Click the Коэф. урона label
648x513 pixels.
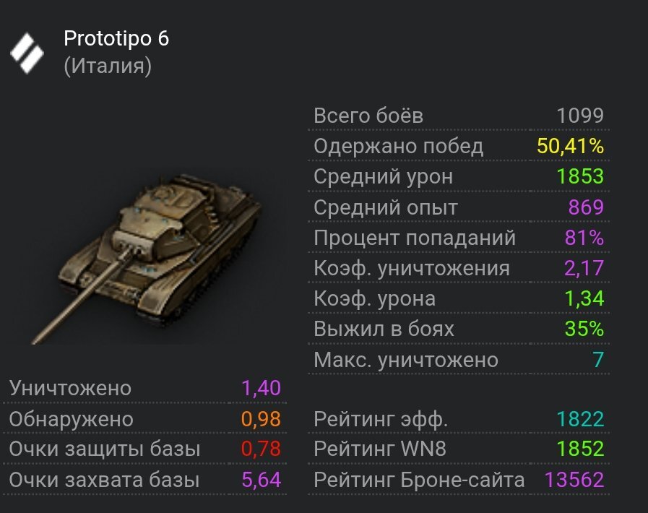pyautogui.click(x=375, y=299)
